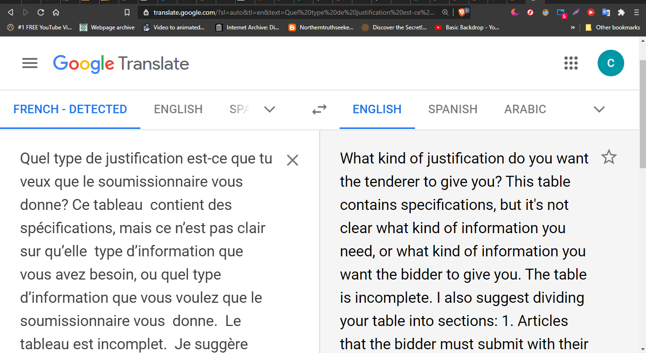Reload the page in the browser

(x=41, y=12)
